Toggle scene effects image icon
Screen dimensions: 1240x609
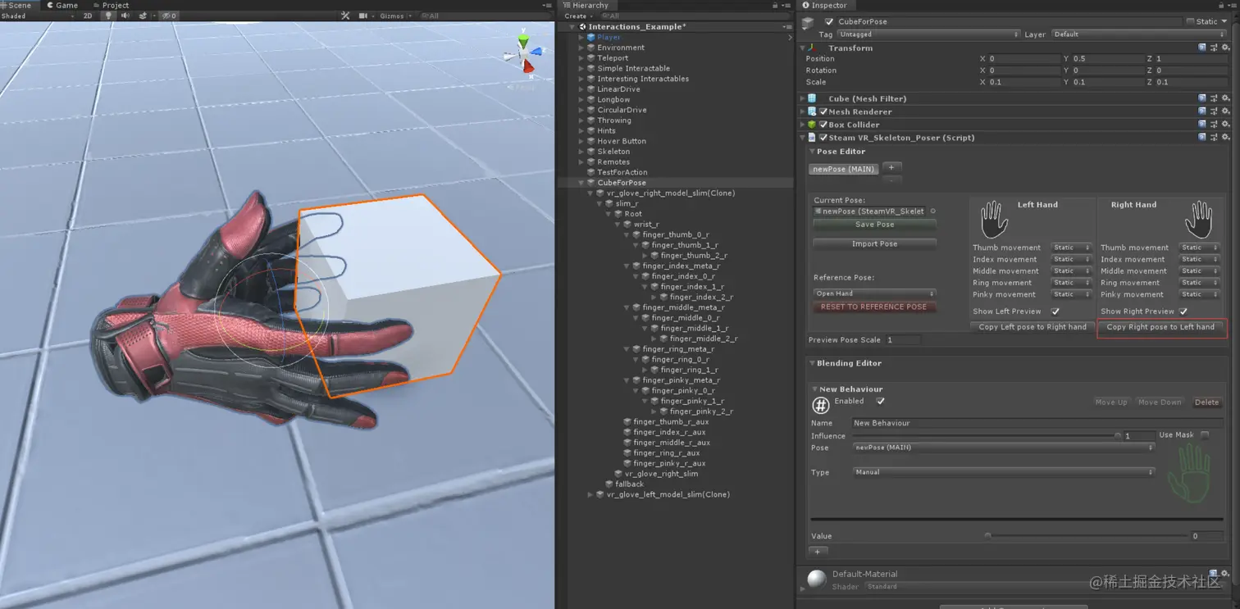pos(144,16)
